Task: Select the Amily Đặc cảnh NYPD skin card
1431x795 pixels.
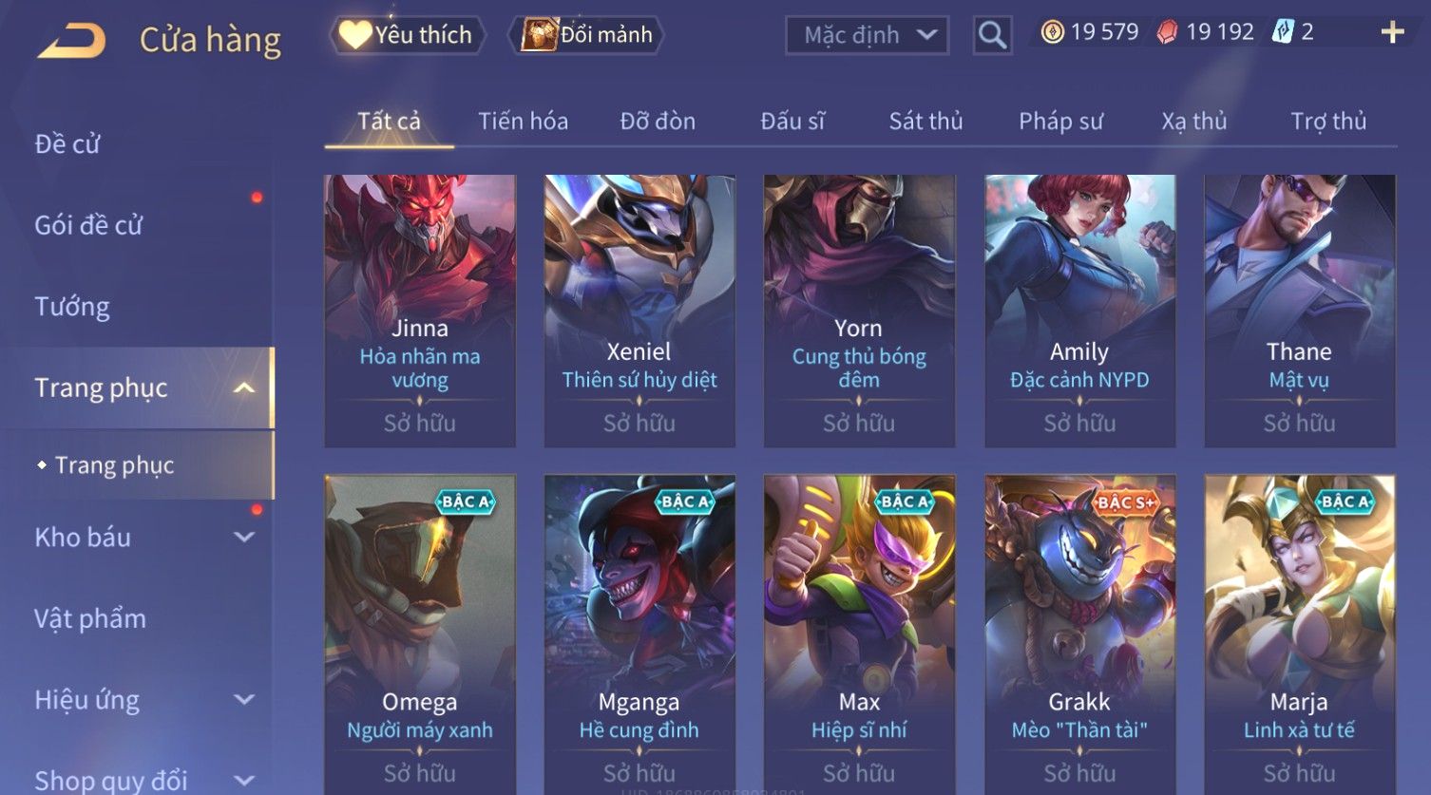Action: point(1079,311)
